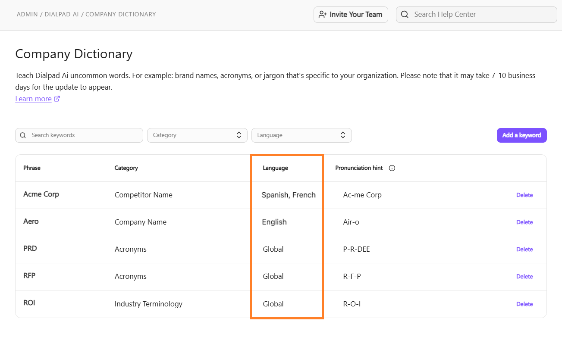The width and height of the screenshot is (562, 359).
Task: Select the ROI phrase
Action: (x=29, y=303)
